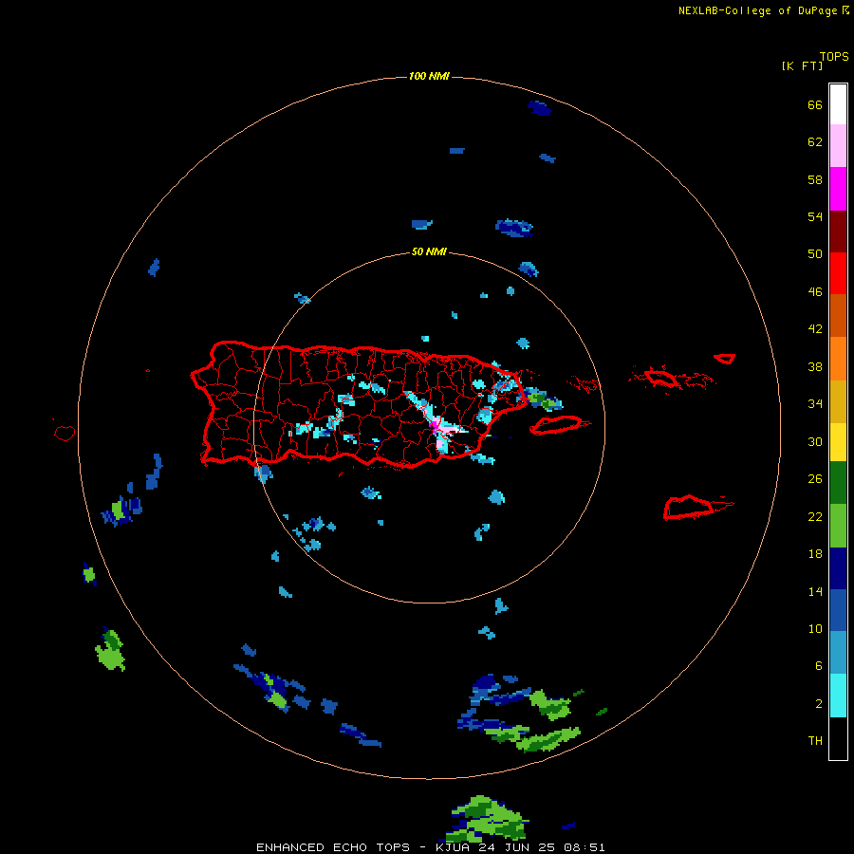854x854 pixels.
Task: Click the light pink legend swatch
Action: point(838,146)
